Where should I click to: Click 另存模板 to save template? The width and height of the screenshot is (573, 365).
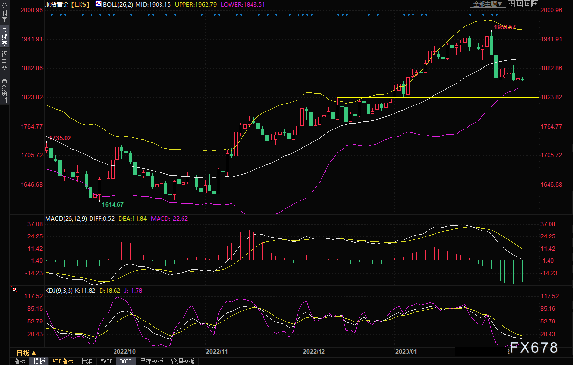click(152, 361)
